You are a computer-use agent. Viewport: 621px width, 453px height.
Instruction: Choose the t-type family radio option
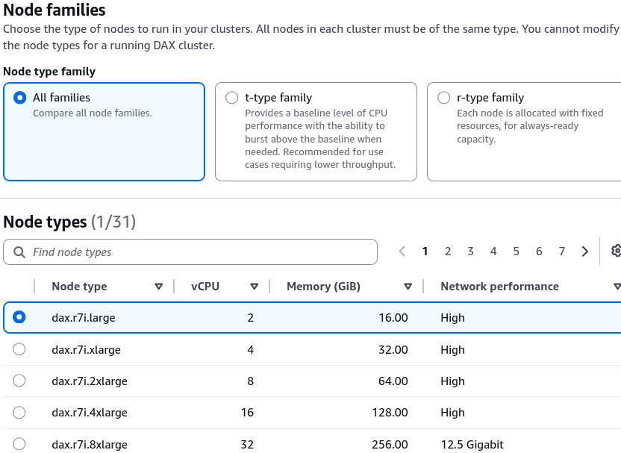231,98
